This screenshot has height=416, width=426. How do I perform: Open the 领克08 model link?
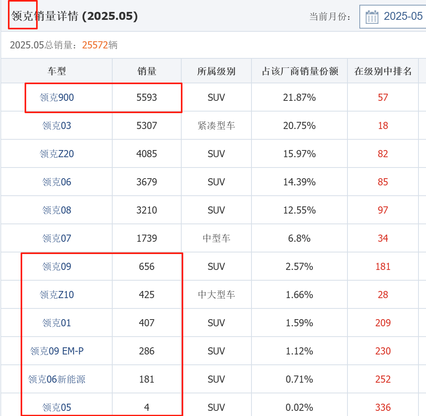click(x=57, y=210)
